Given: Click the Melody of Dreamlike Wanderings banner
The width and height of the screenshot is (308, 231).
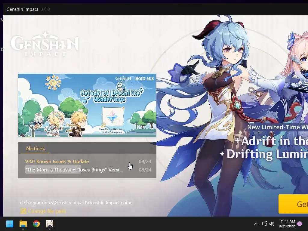Looking at the screenshot, I should click(87, 106).
